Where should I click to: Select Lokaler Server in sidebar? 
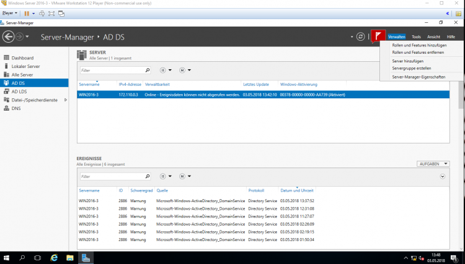25,66
